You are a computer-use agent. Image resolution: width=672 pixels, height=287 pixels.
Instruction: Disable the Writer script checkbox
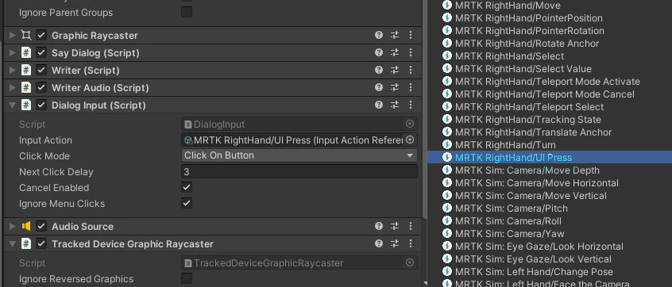41,70
